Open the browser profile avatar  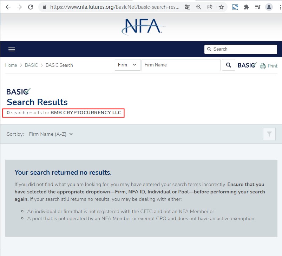269,7
